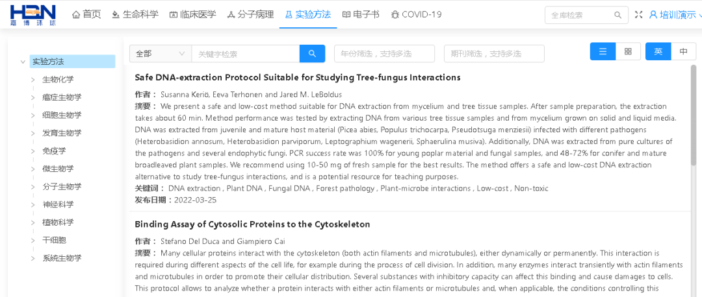Switch to list view layout
The image size is (702, 297).
pos(603,52)
